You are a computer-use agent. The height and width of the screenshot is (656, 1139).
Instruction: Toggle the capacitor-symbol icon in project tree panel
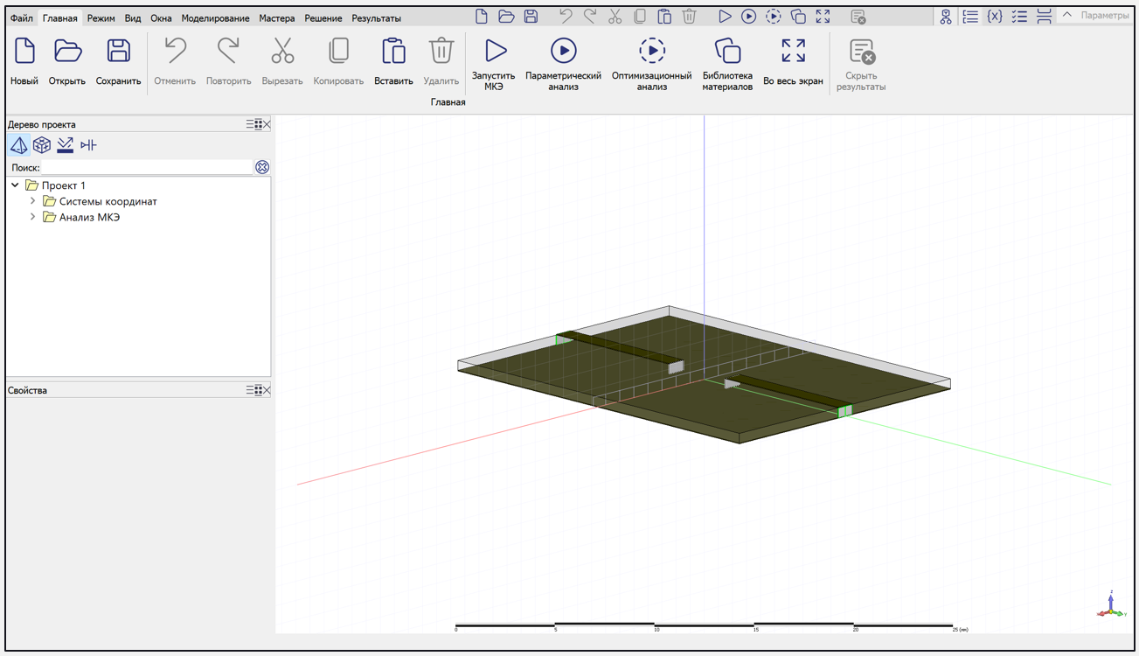click(x=88, y=145)
